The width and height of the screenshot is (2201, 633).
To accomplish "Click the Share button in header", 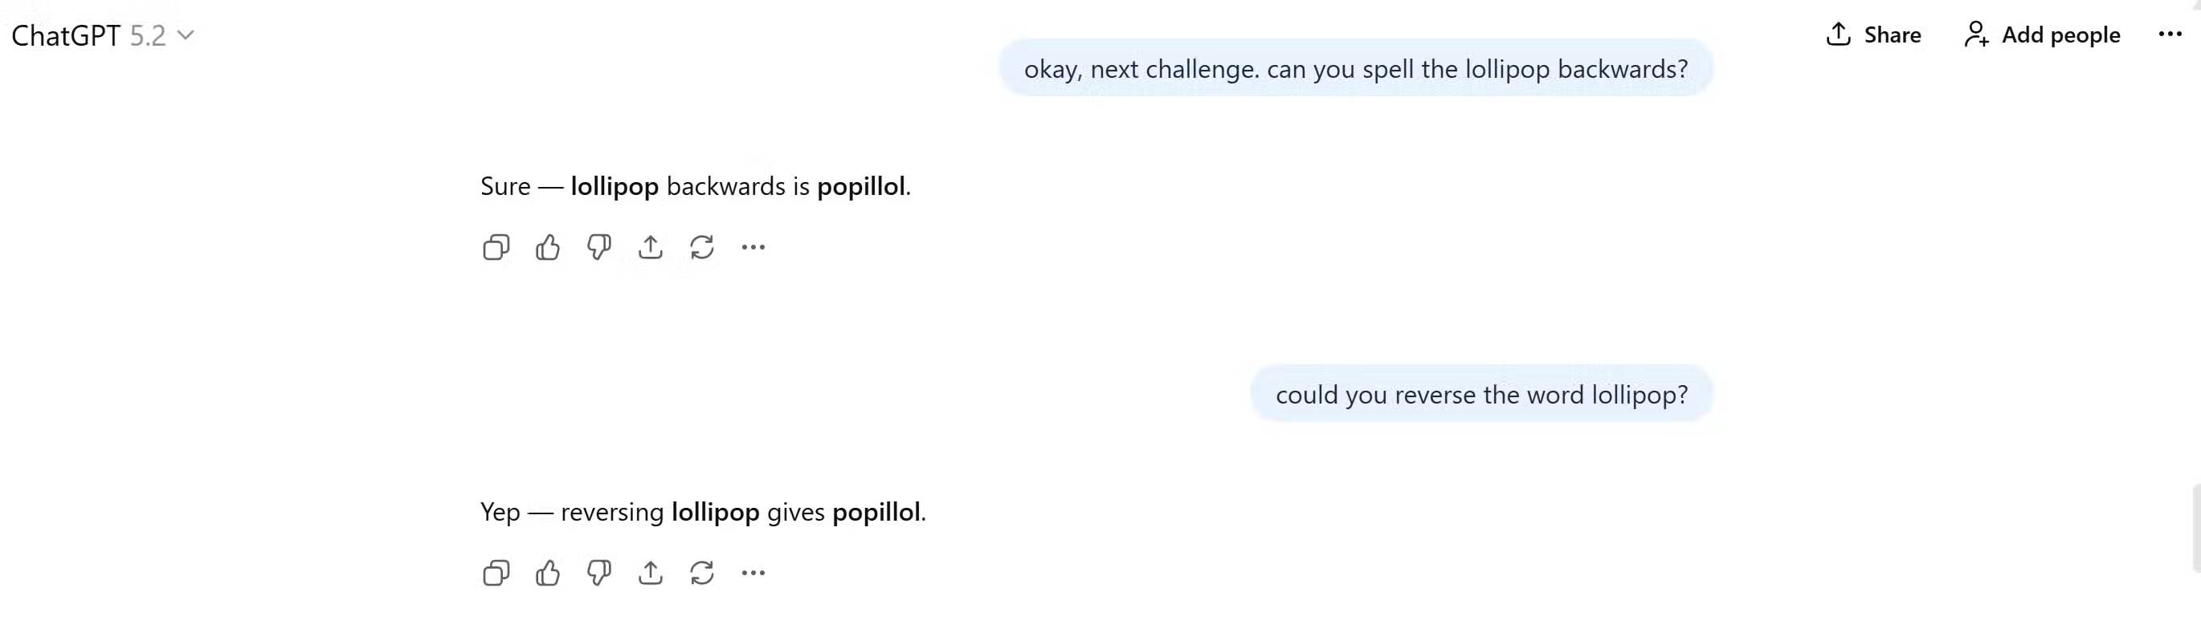I will point(1874,35).
